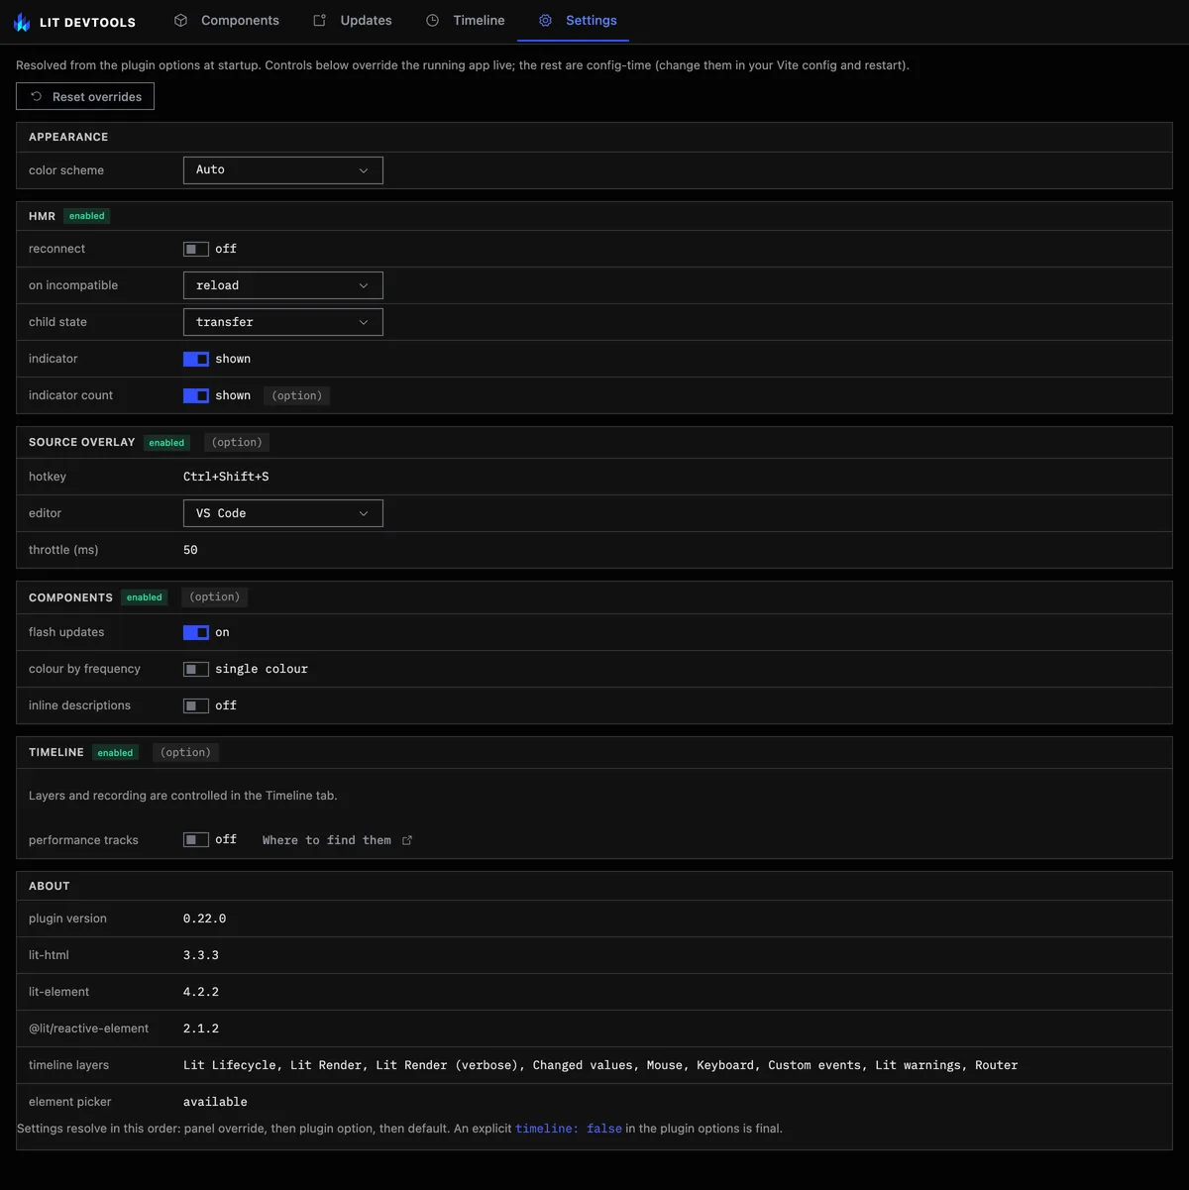Click the APPEARANCE section heading
This screenshot has width=1189, height=1190.
coord(68,137)
